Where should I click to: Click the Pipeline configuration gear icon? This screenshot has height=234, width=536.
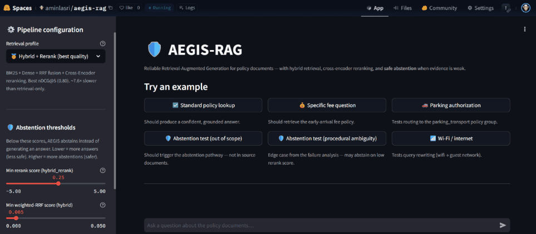click(11, 29)
